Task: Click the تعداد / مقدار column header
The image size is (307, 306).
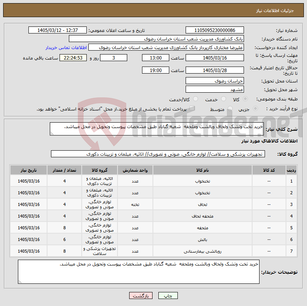Action: click(65, 170)
